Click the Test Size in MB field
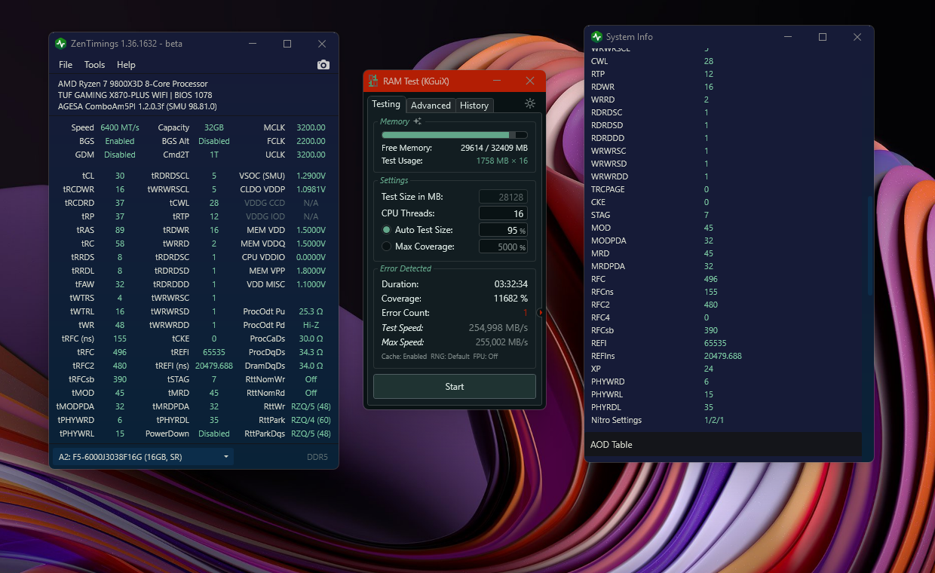This screenshot has width=935, height=573. point(503,197)
